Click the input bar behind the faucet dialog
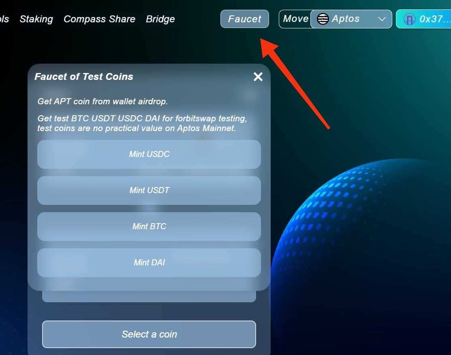The image size is (451, 355). [149, 297]
